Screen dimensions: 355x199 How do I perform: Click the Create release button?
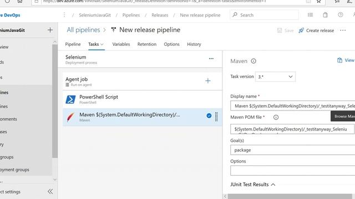[x=316, y=30]
